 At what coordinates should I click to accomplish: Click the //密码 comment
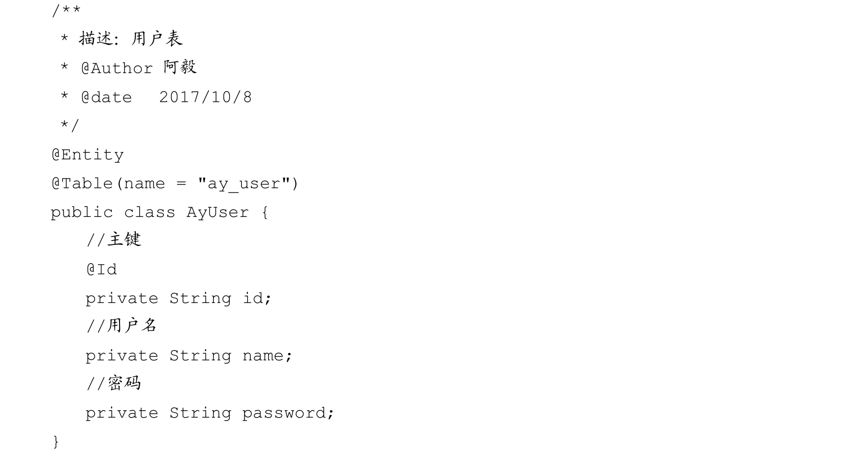[x=114, y=383]
